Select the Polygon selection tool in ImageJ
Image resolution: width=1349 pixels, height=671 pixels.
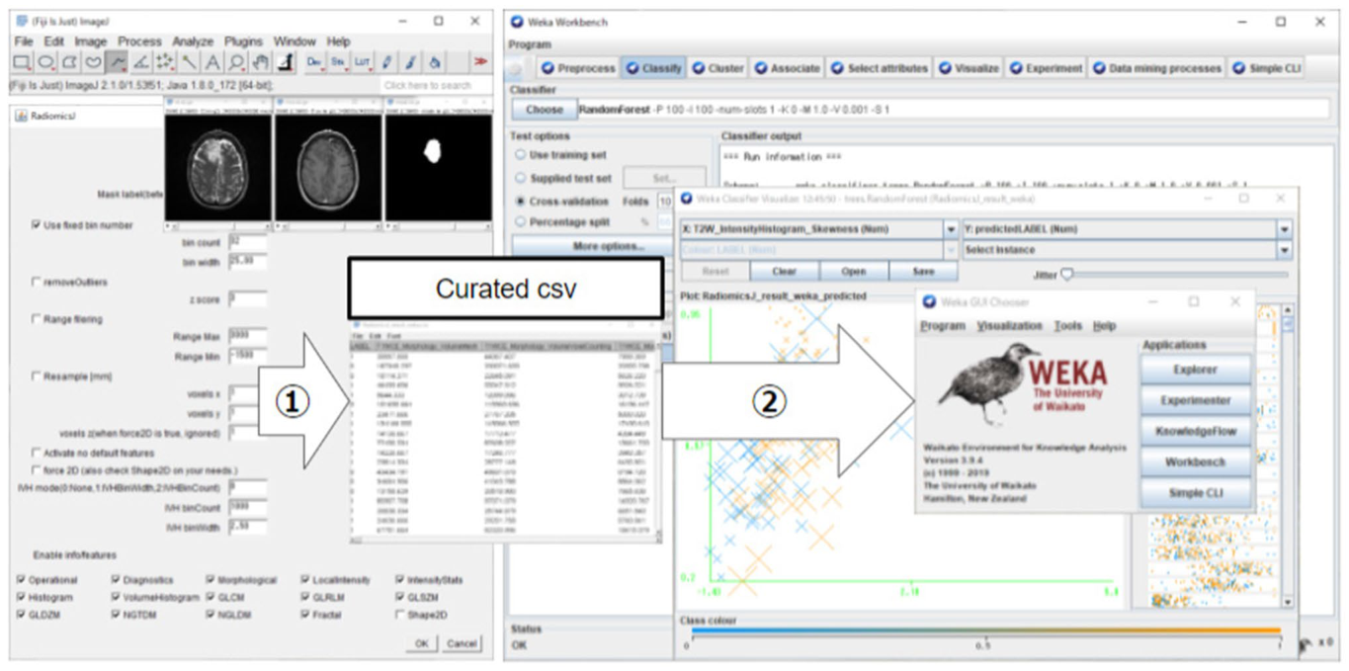69,62
